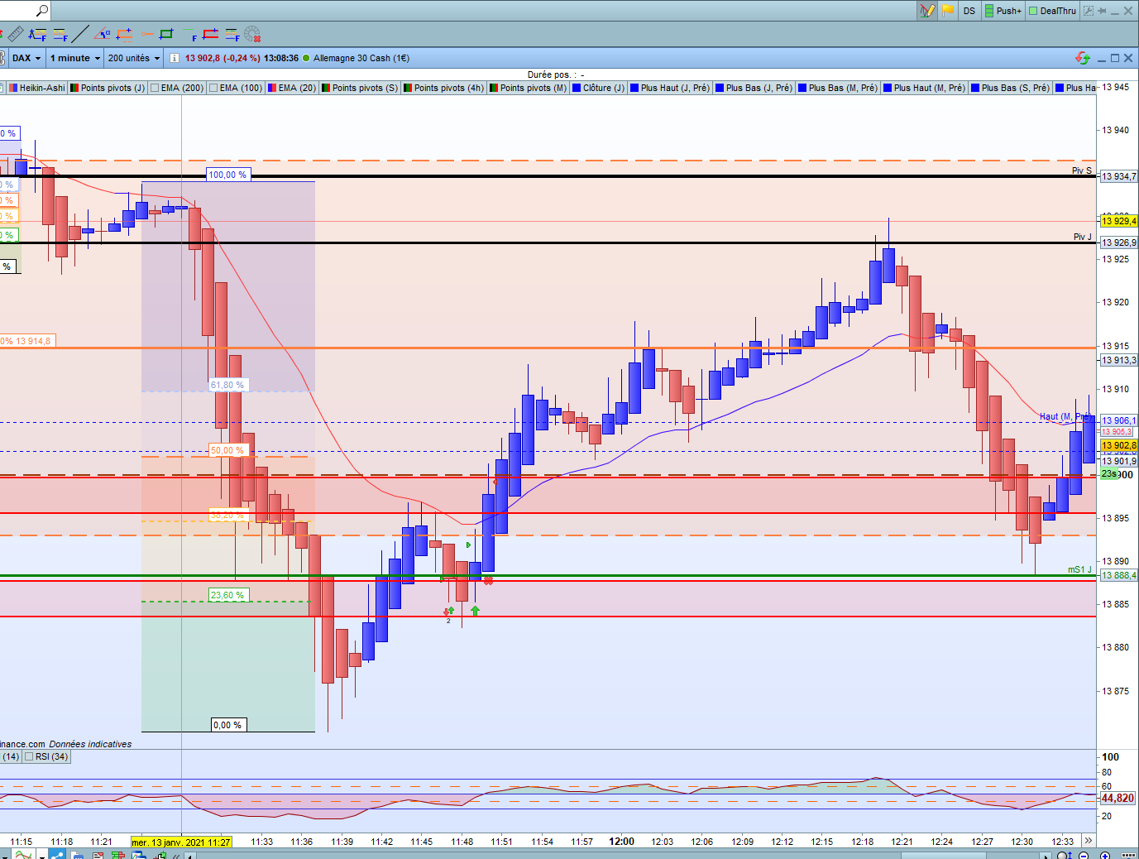This screenshot has width=1139, height=859.
Task: Click the Clôture (J) color swatch
Action: coord(577,88)
